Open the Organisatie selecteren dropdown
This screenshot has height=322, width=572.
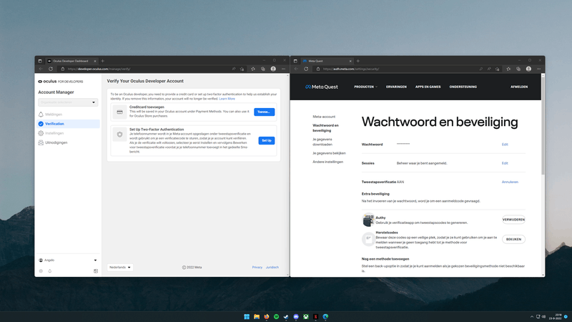point(68,102)
